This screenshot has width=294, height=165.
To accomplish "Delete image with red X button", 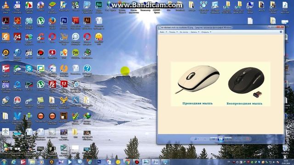I will [x=248, y=139].
